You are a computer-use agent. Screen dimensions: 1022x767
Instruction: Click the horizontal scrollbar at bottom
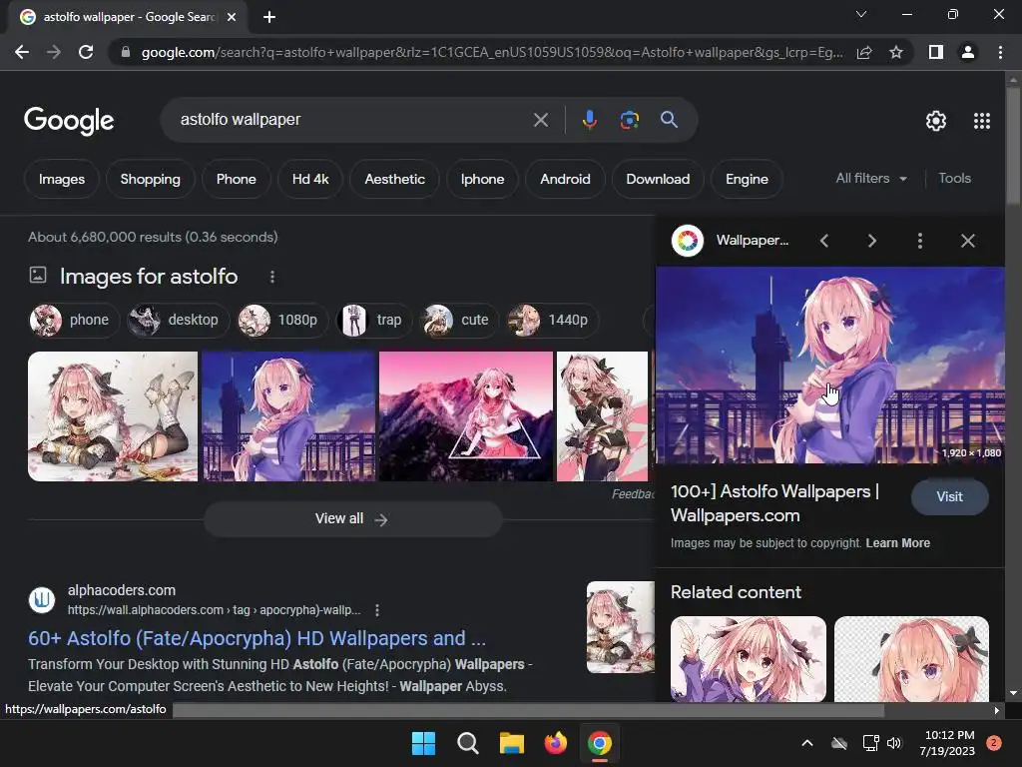point(528,710)
